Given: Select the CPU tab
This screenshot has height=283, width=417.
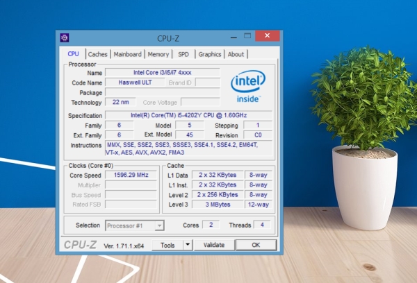Looking at the screenshot, I should coord(74,54).
